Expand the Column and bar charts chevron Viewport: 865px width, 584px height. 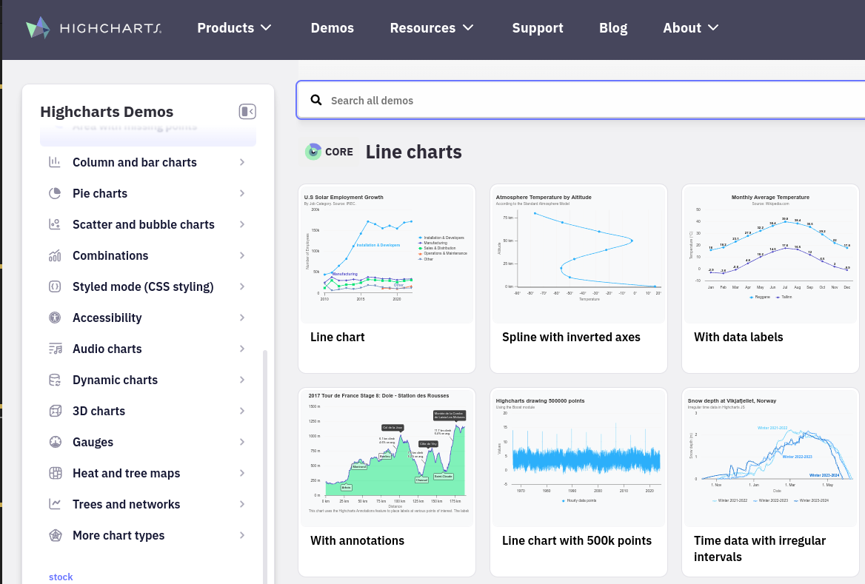point(242,162)
